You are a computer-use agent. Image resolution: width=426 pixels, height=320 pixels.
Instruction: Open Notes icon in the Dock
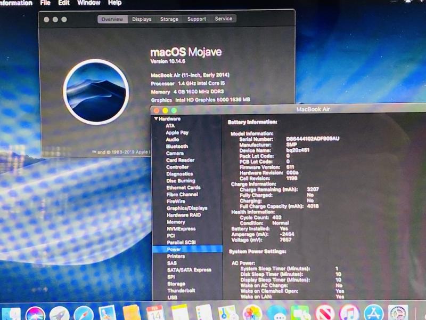click(180, 313)
